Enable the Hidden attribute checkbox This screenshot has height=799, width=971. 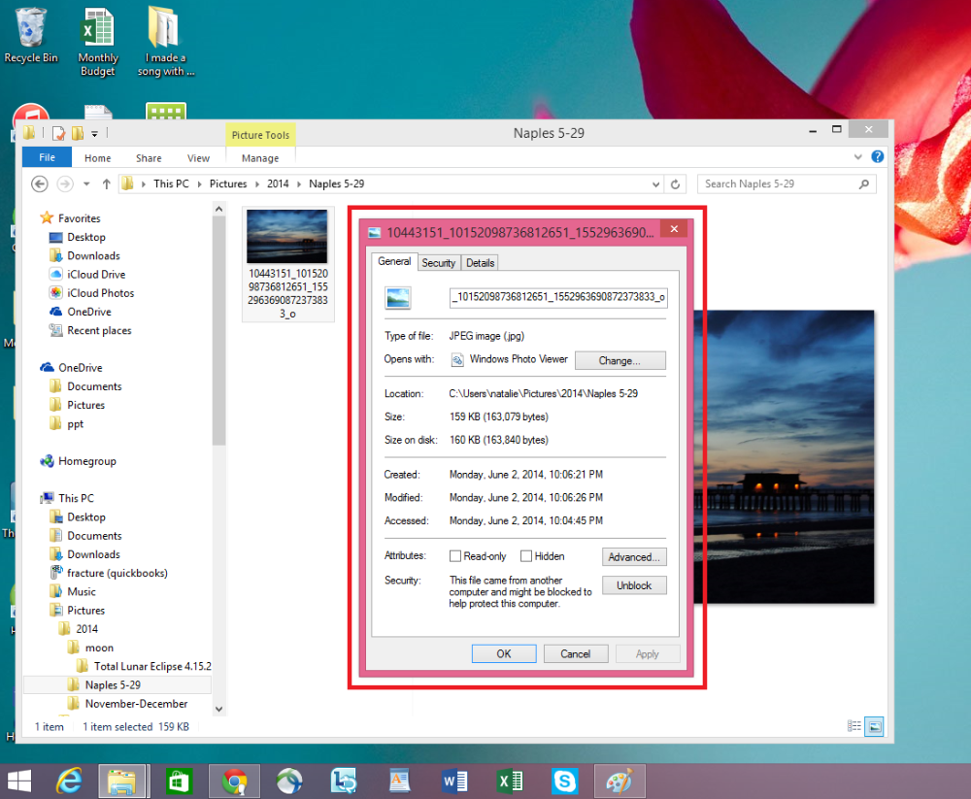(526, 556)
